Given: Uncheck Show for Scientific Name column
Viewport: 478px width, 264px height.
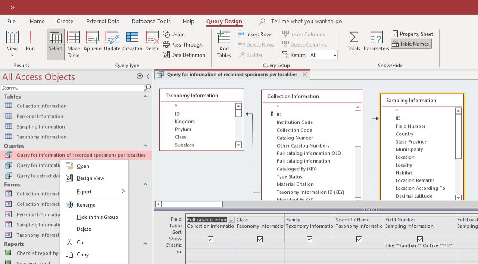Looking at the screenshot, I should coord(359,239).
